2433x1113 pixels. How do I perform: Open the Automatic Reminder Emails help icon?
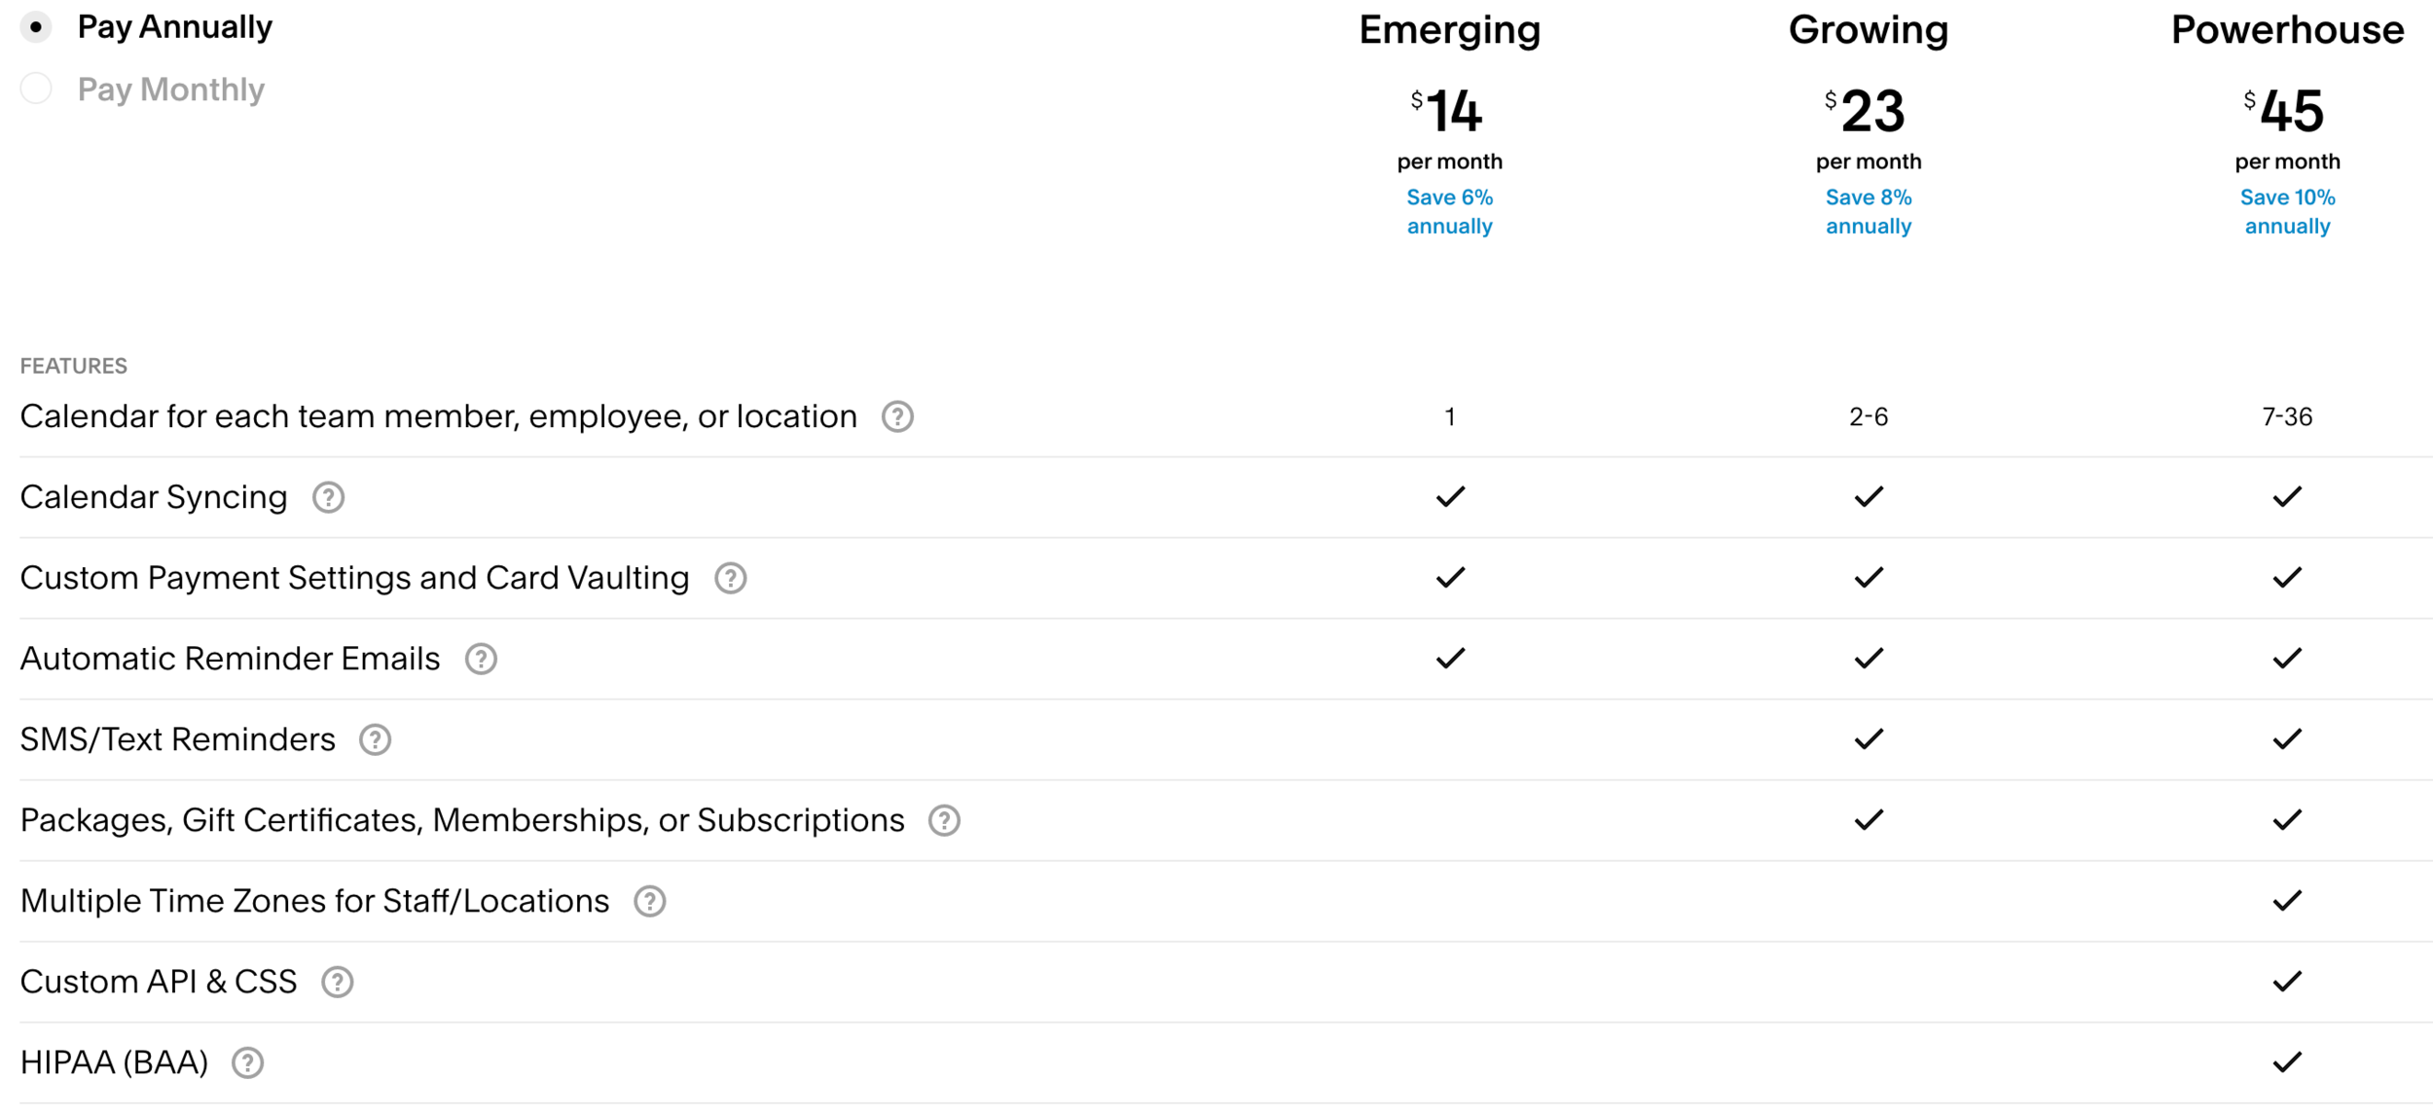pos(481,659)
